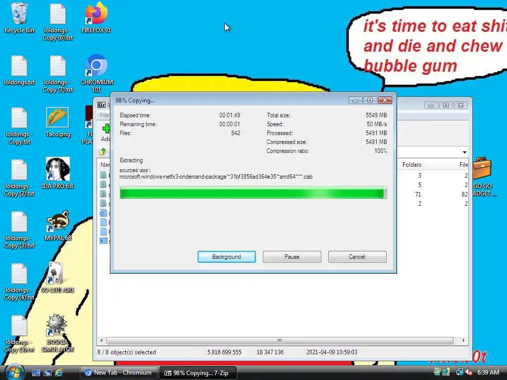This screenshot has height=380, width=507.
Task: Click the horizontal scrollbar in 7-Zip file list
Action: pos(280,340)
